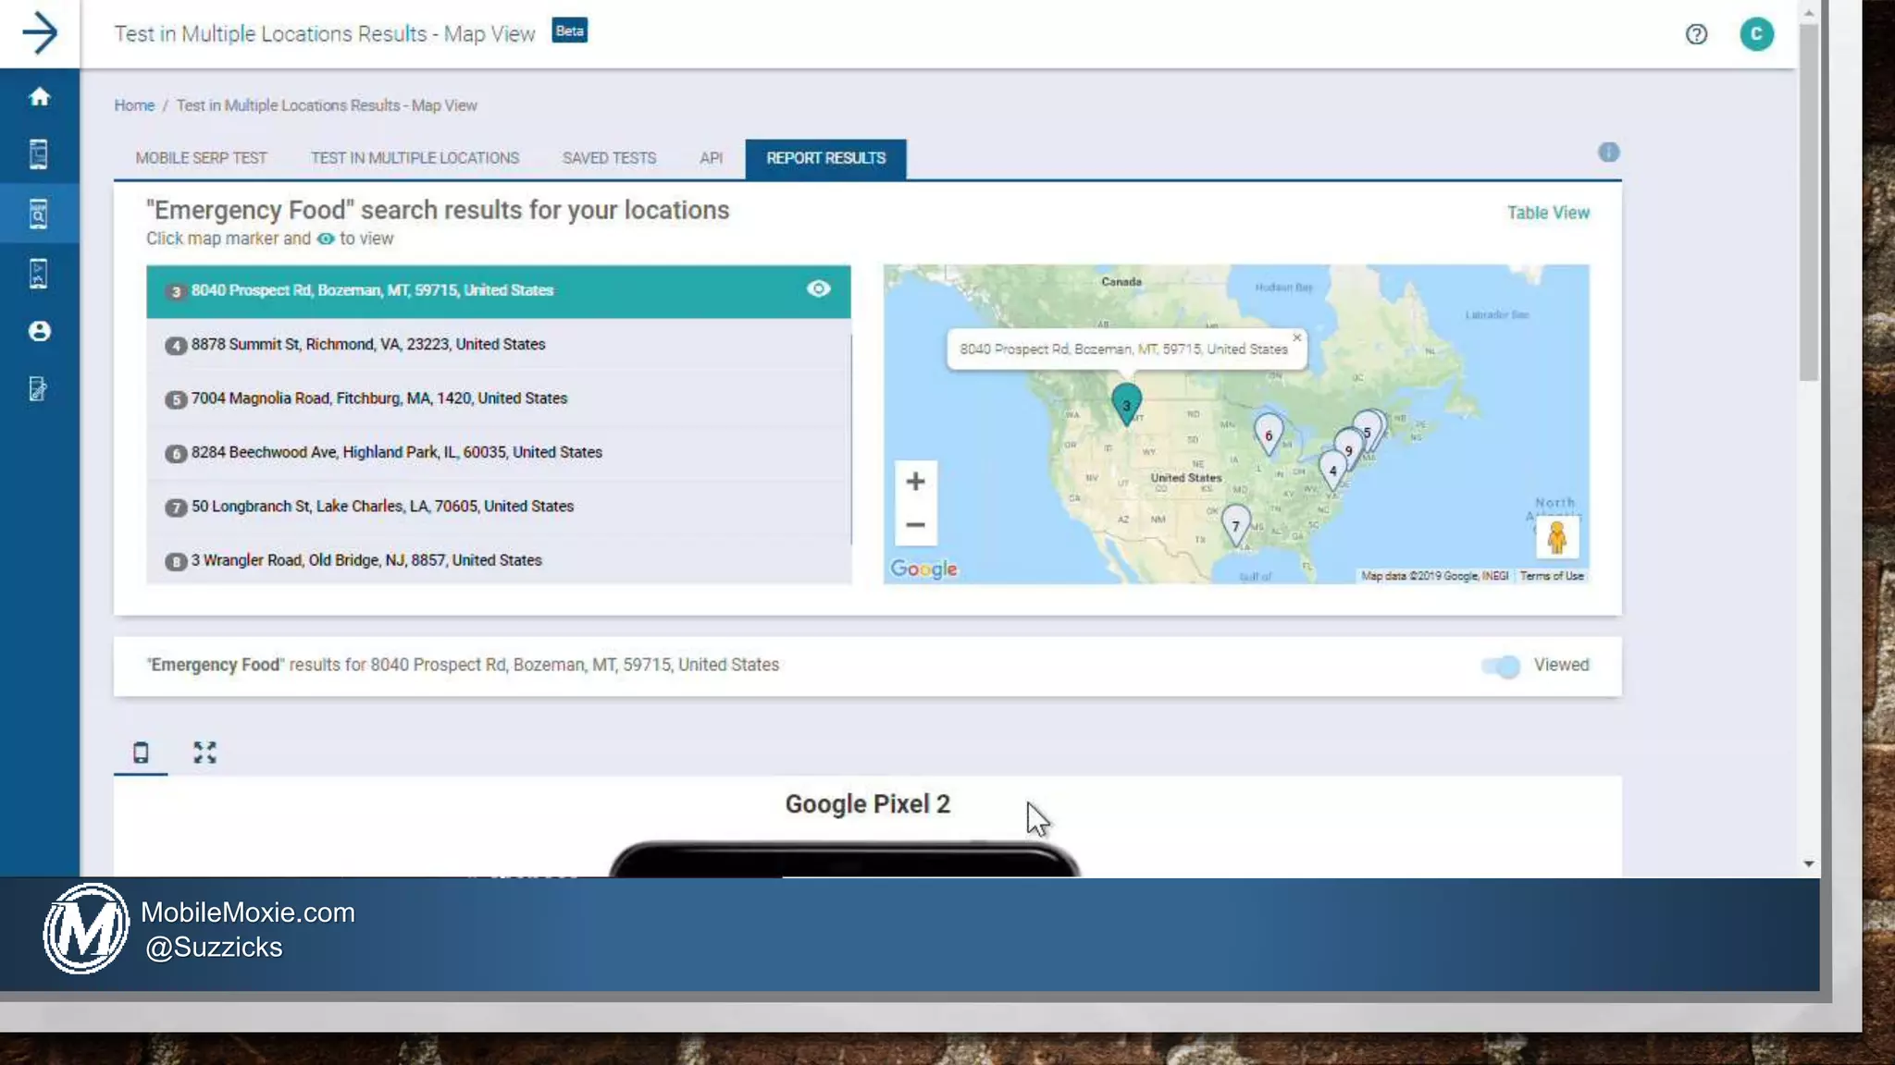The image size is (1895, 1065).
Task: Click map marker number 7
Action: [x=1235, y=523]
